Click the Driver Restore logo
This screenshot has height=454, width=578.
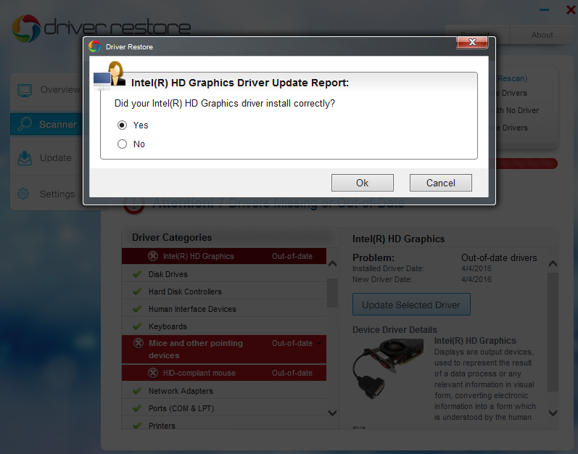click(102, 28)
